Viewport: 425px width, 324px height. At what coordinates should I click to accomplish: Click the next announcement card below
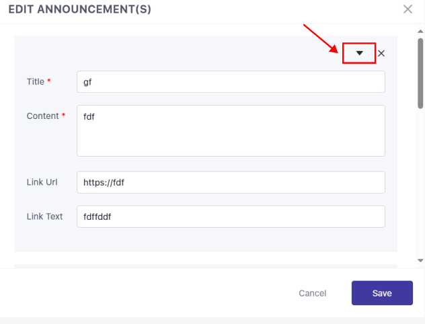coord(206,266)
